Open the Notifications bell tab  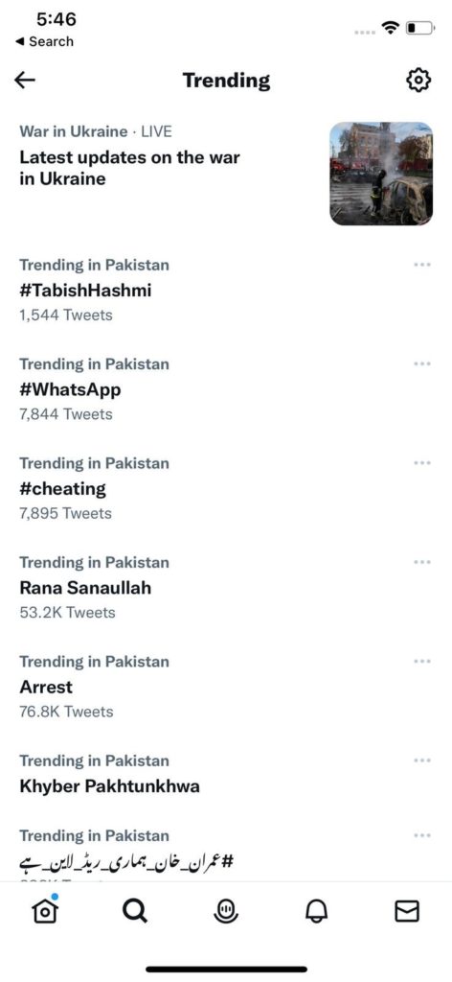[x=316, y=911]
